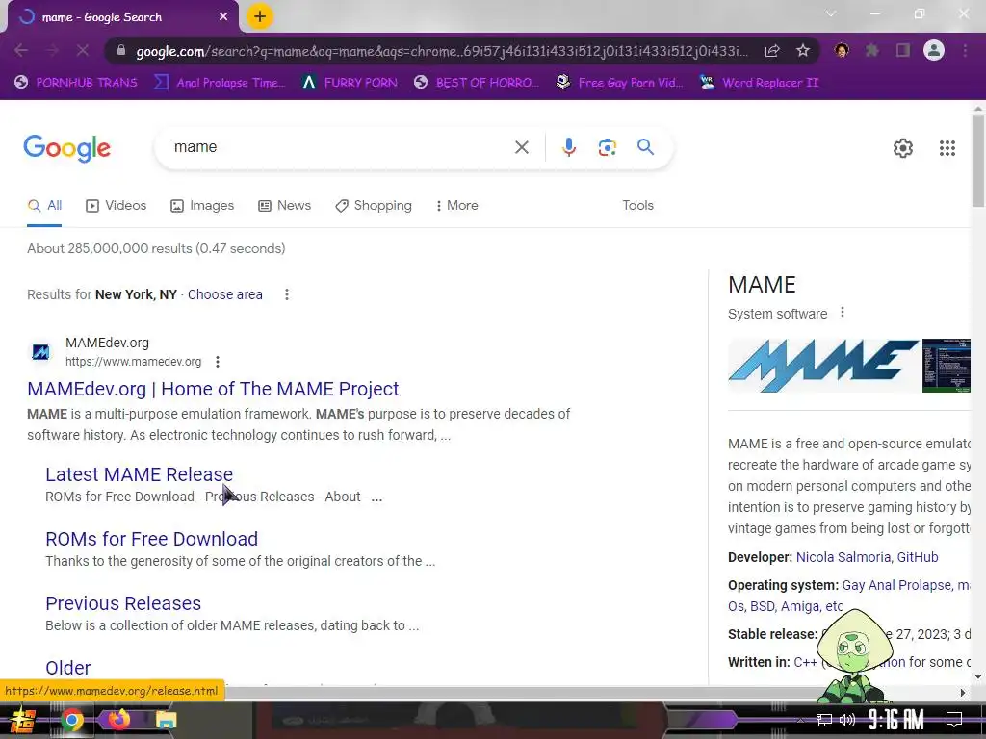Open the notification center icon
The image size is (986, 739).
pos(954,720)
